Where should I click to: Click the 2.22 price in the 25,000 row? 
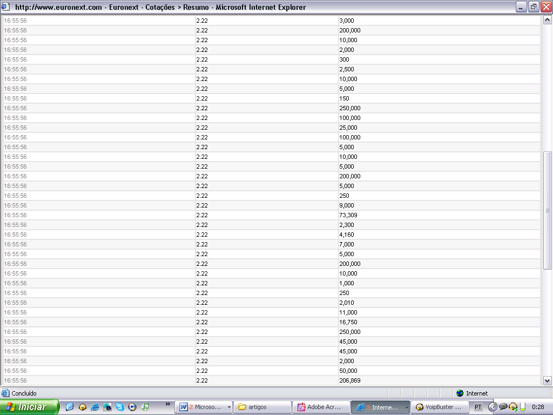point(202,128)
